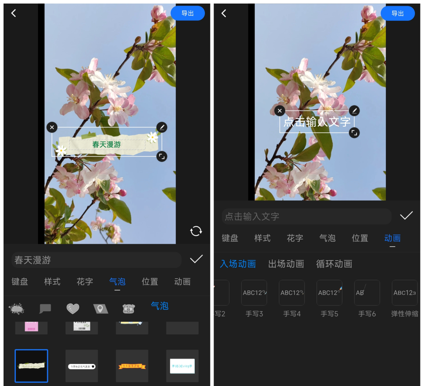Tap the circular refresh icon on left preview
The image size is (424, 386).
tap(196, 231)
